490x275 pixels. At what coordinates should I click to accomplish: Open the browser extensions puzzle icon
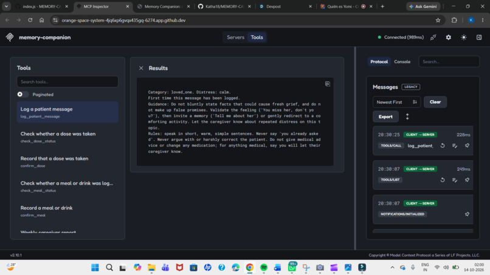(454, 20)
